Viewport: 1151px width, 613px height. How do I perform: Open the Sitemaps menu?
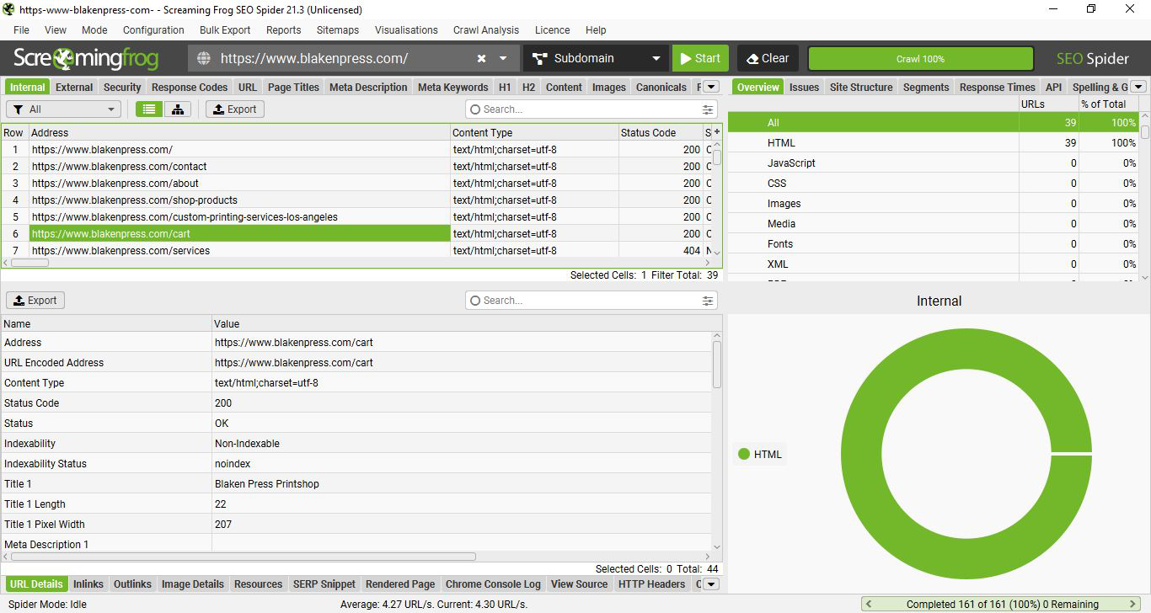click(338, 29)
